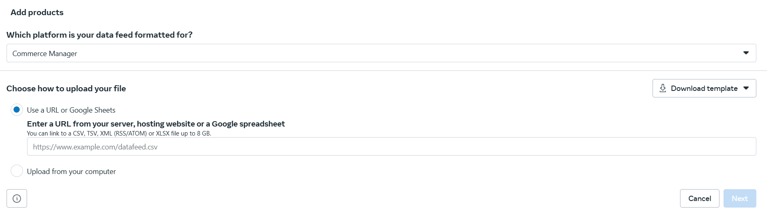Expand the Download template caret arrow

(x=746, y=88)
